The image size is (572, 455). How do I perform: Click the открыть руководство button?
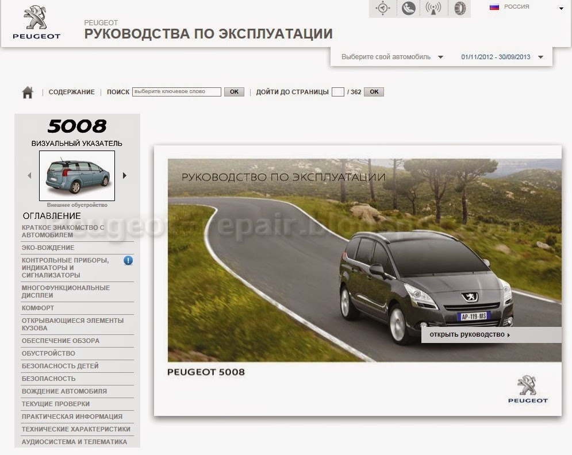(x=491, y=335)
